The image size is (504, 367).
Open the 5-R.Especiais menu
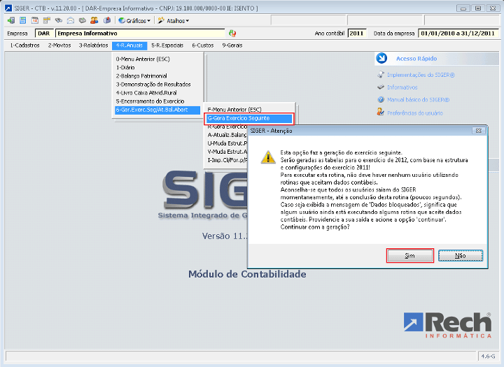pyautogui.click(x=167, y=45)
